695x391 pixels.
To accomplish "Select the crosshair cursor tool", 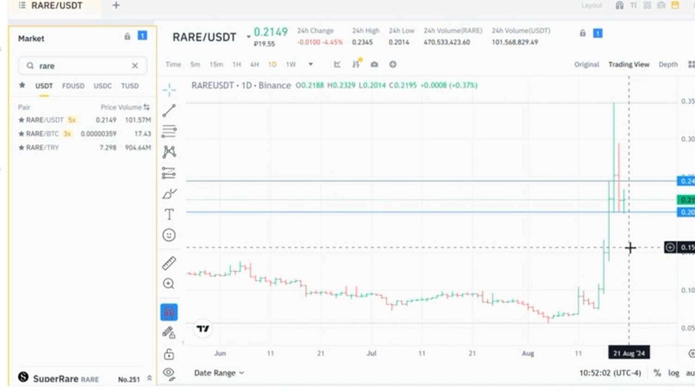I will (x=169, y=89).
